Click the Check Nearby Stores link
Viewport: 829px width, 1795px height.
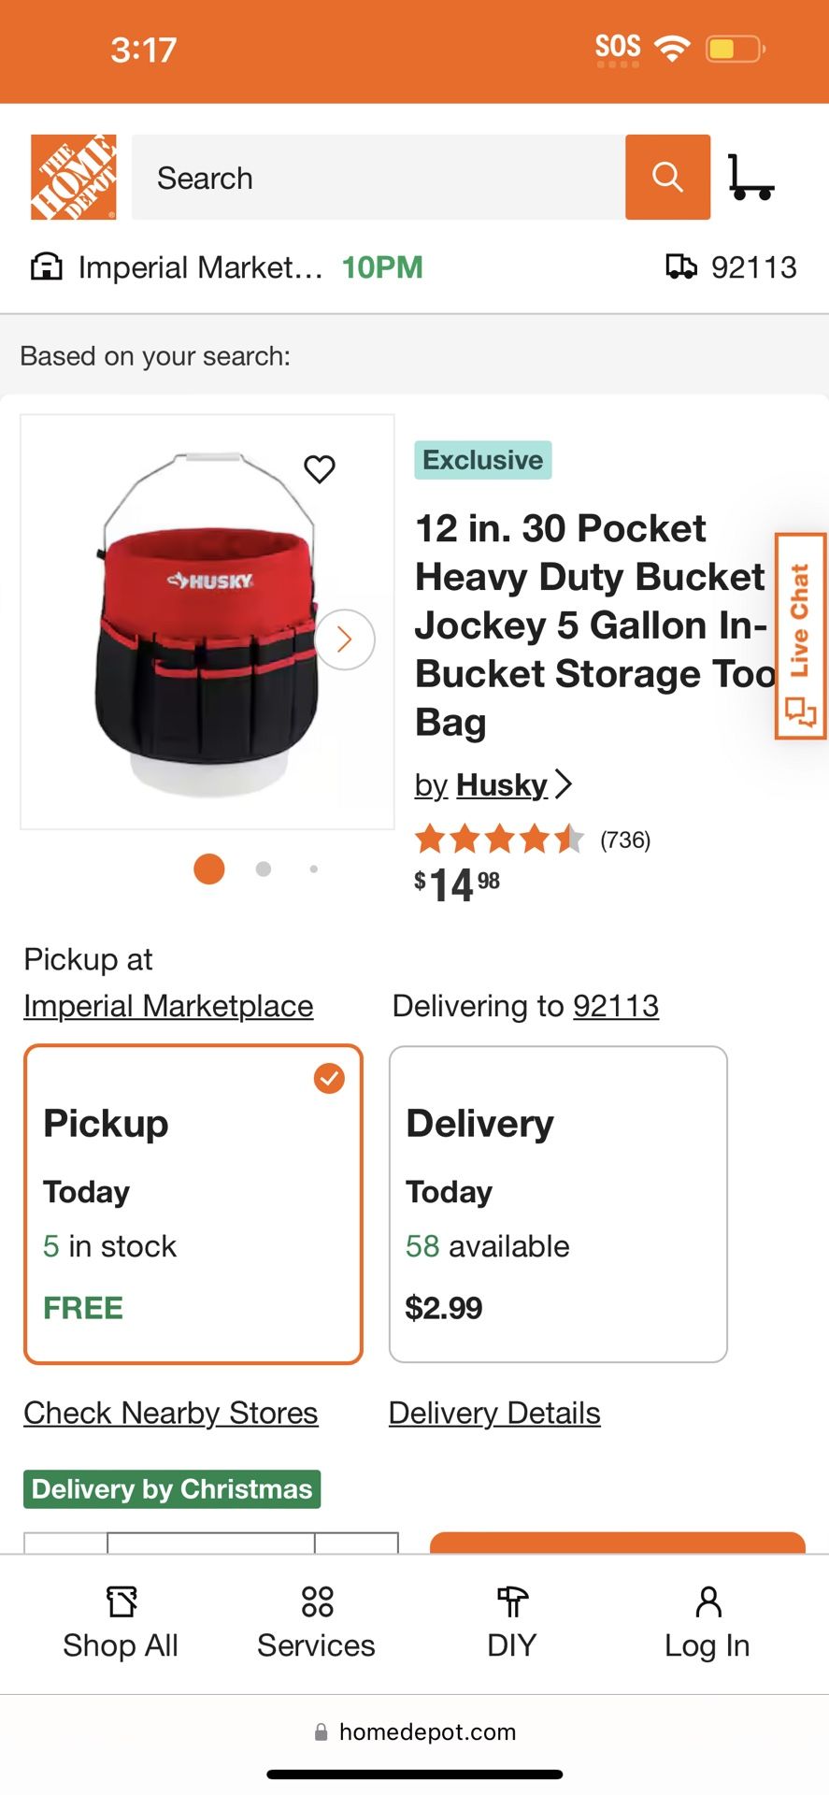(x=170, y=1413)
